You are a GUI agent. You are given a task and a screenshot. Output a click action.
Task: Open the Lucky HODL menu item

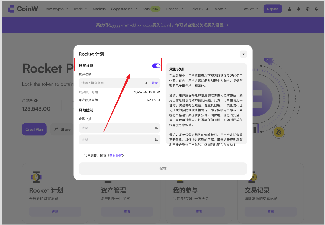198,9
